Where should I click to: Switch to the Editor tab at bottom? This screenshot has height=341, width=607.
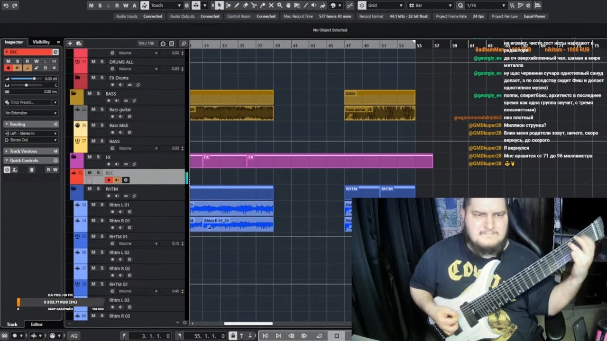click(37, 324)
